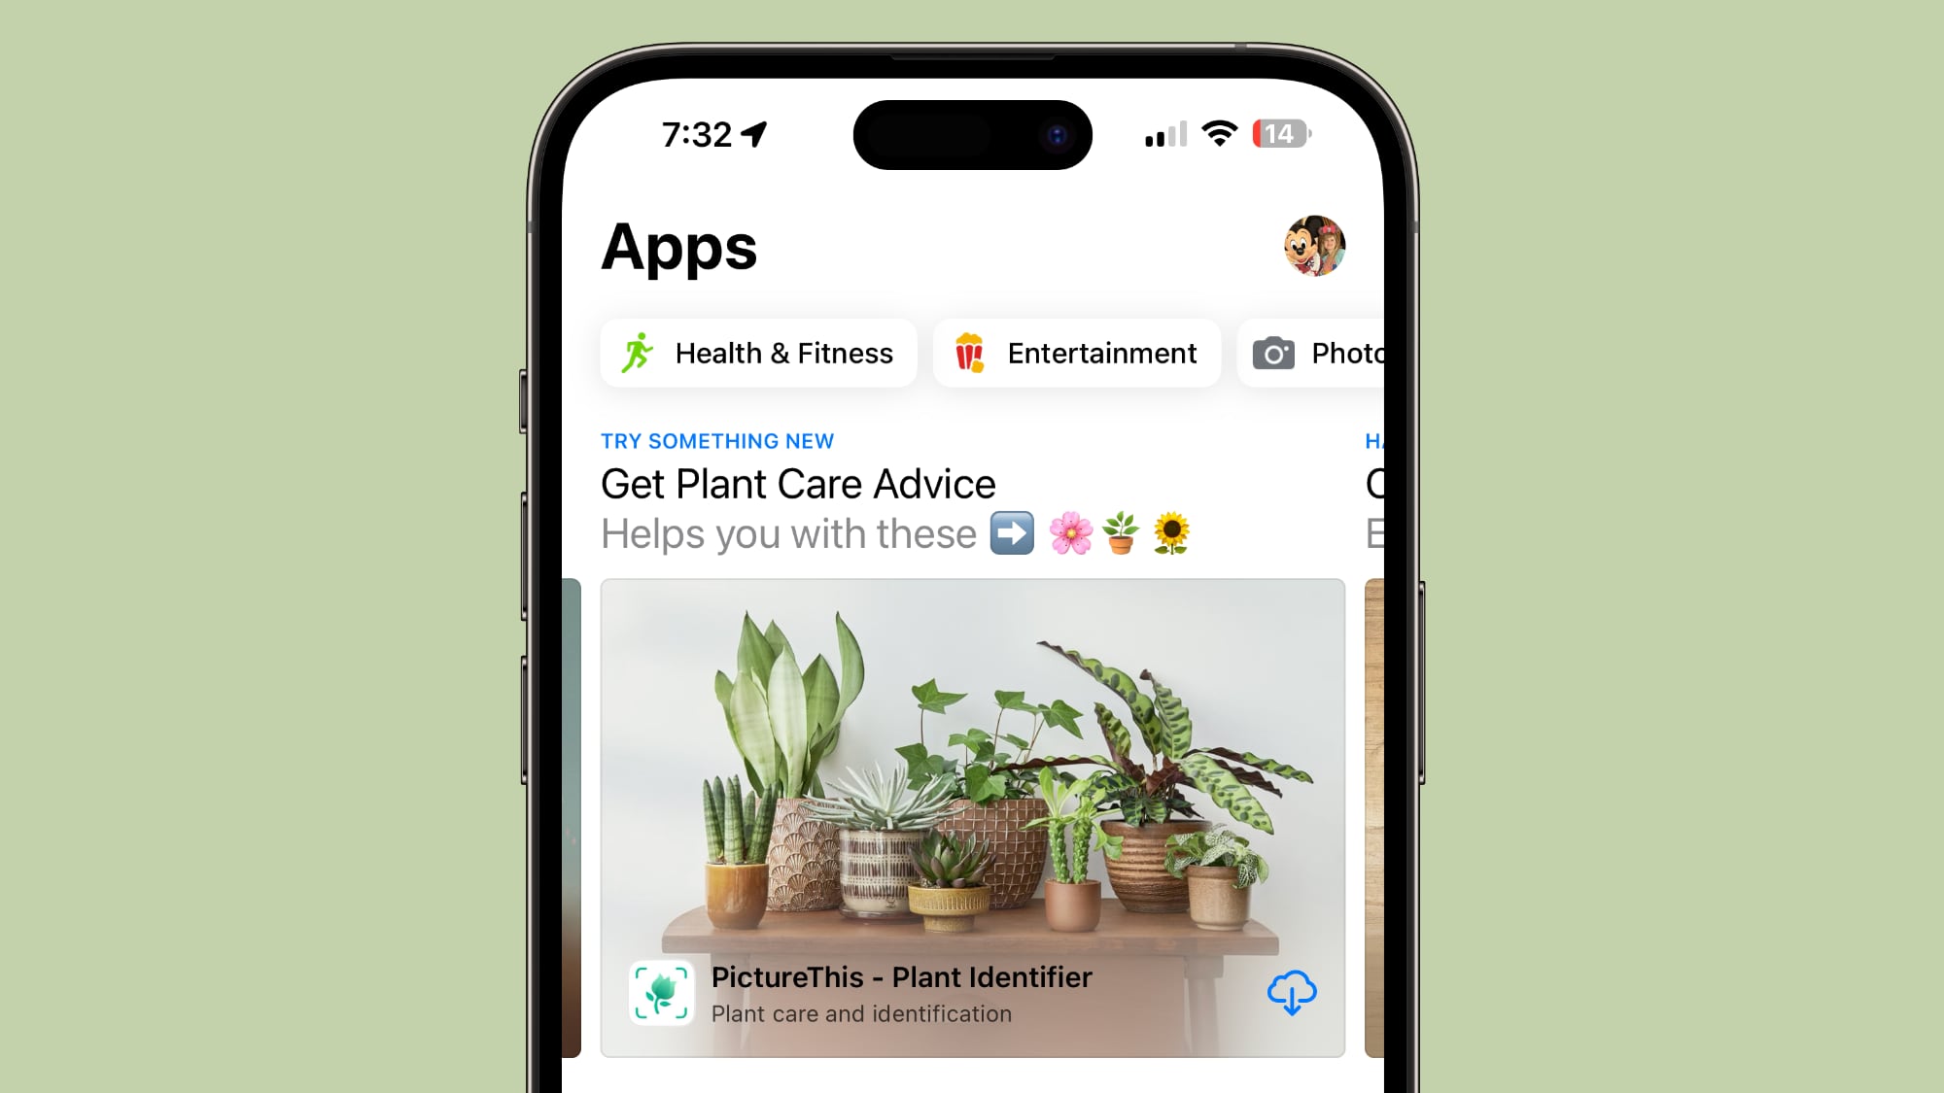Tap the 'Get Plant Care Advice' heading
Viewport: 1944px width, 1093px height.
coord(797,483)
